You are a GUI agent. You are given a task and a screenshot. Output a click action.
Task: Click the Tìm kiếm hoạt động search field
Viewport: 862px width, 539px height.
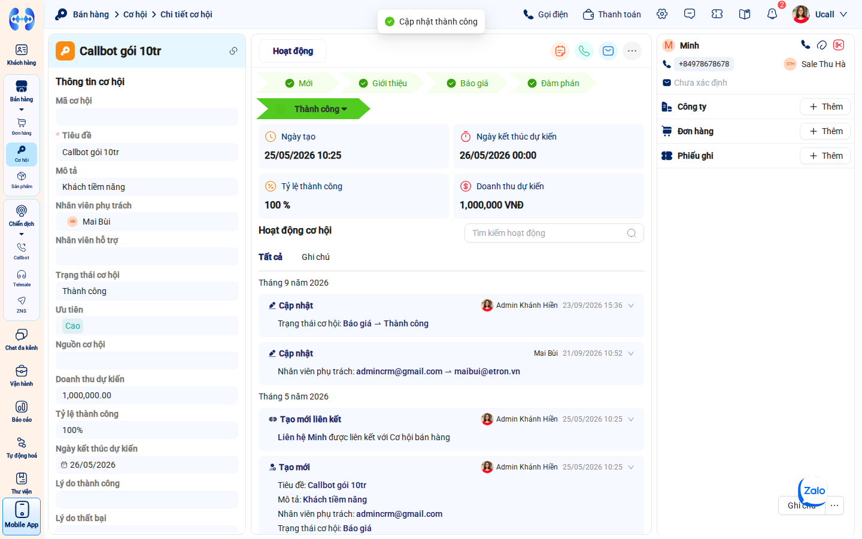click(x=554, y=233)
